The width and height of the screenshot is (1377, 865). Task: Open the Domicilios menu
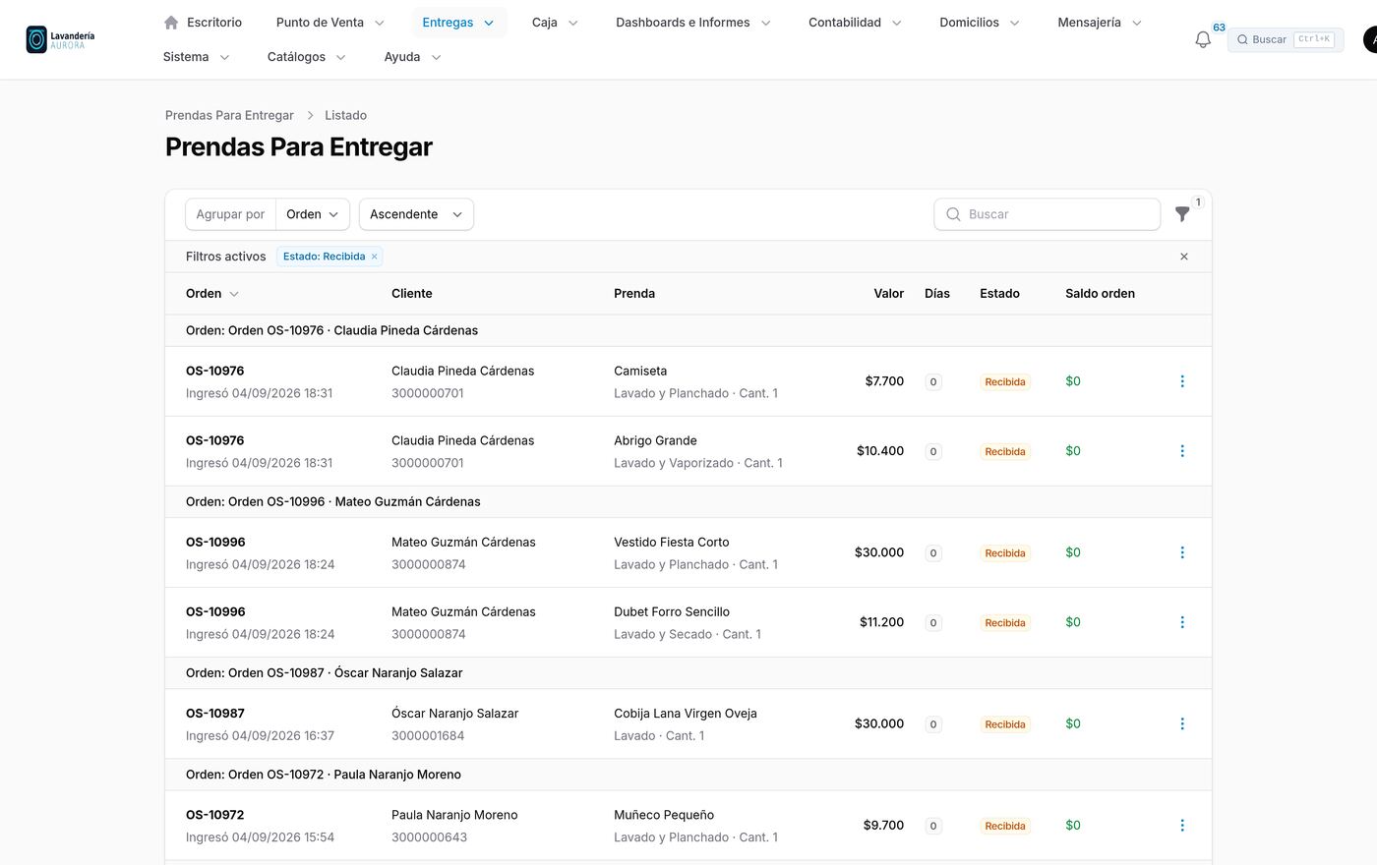(980, 22)
